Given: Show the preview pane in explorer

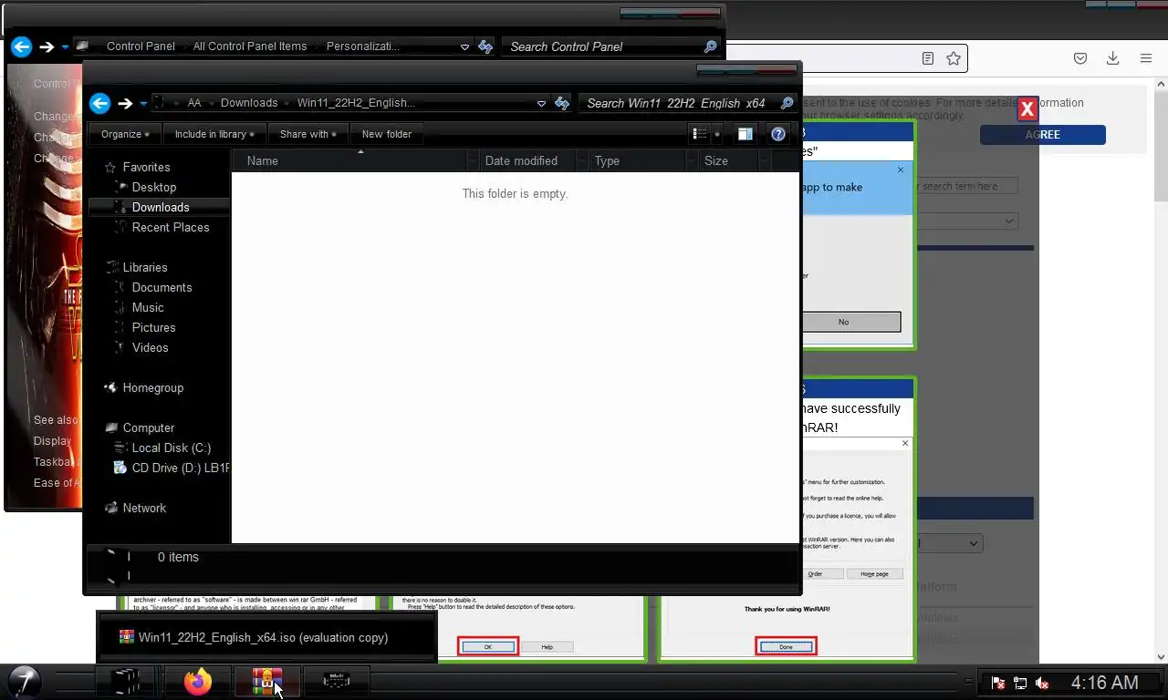Looking at the screenshot, I should click(745, 134).
